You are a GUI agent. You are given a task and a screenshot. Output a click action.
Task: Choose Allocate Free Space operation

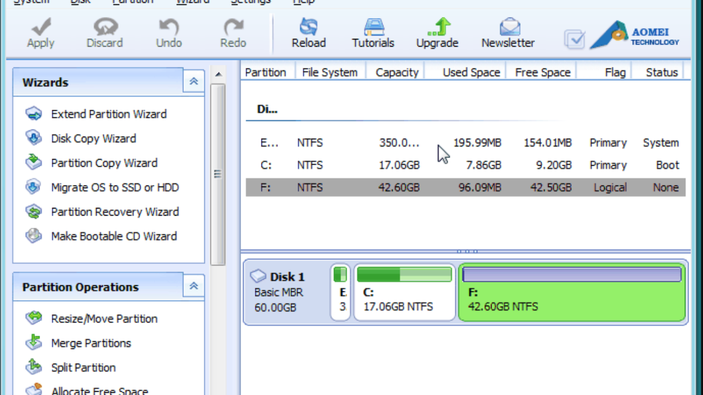pyautogui.click(x=99, y=391)
